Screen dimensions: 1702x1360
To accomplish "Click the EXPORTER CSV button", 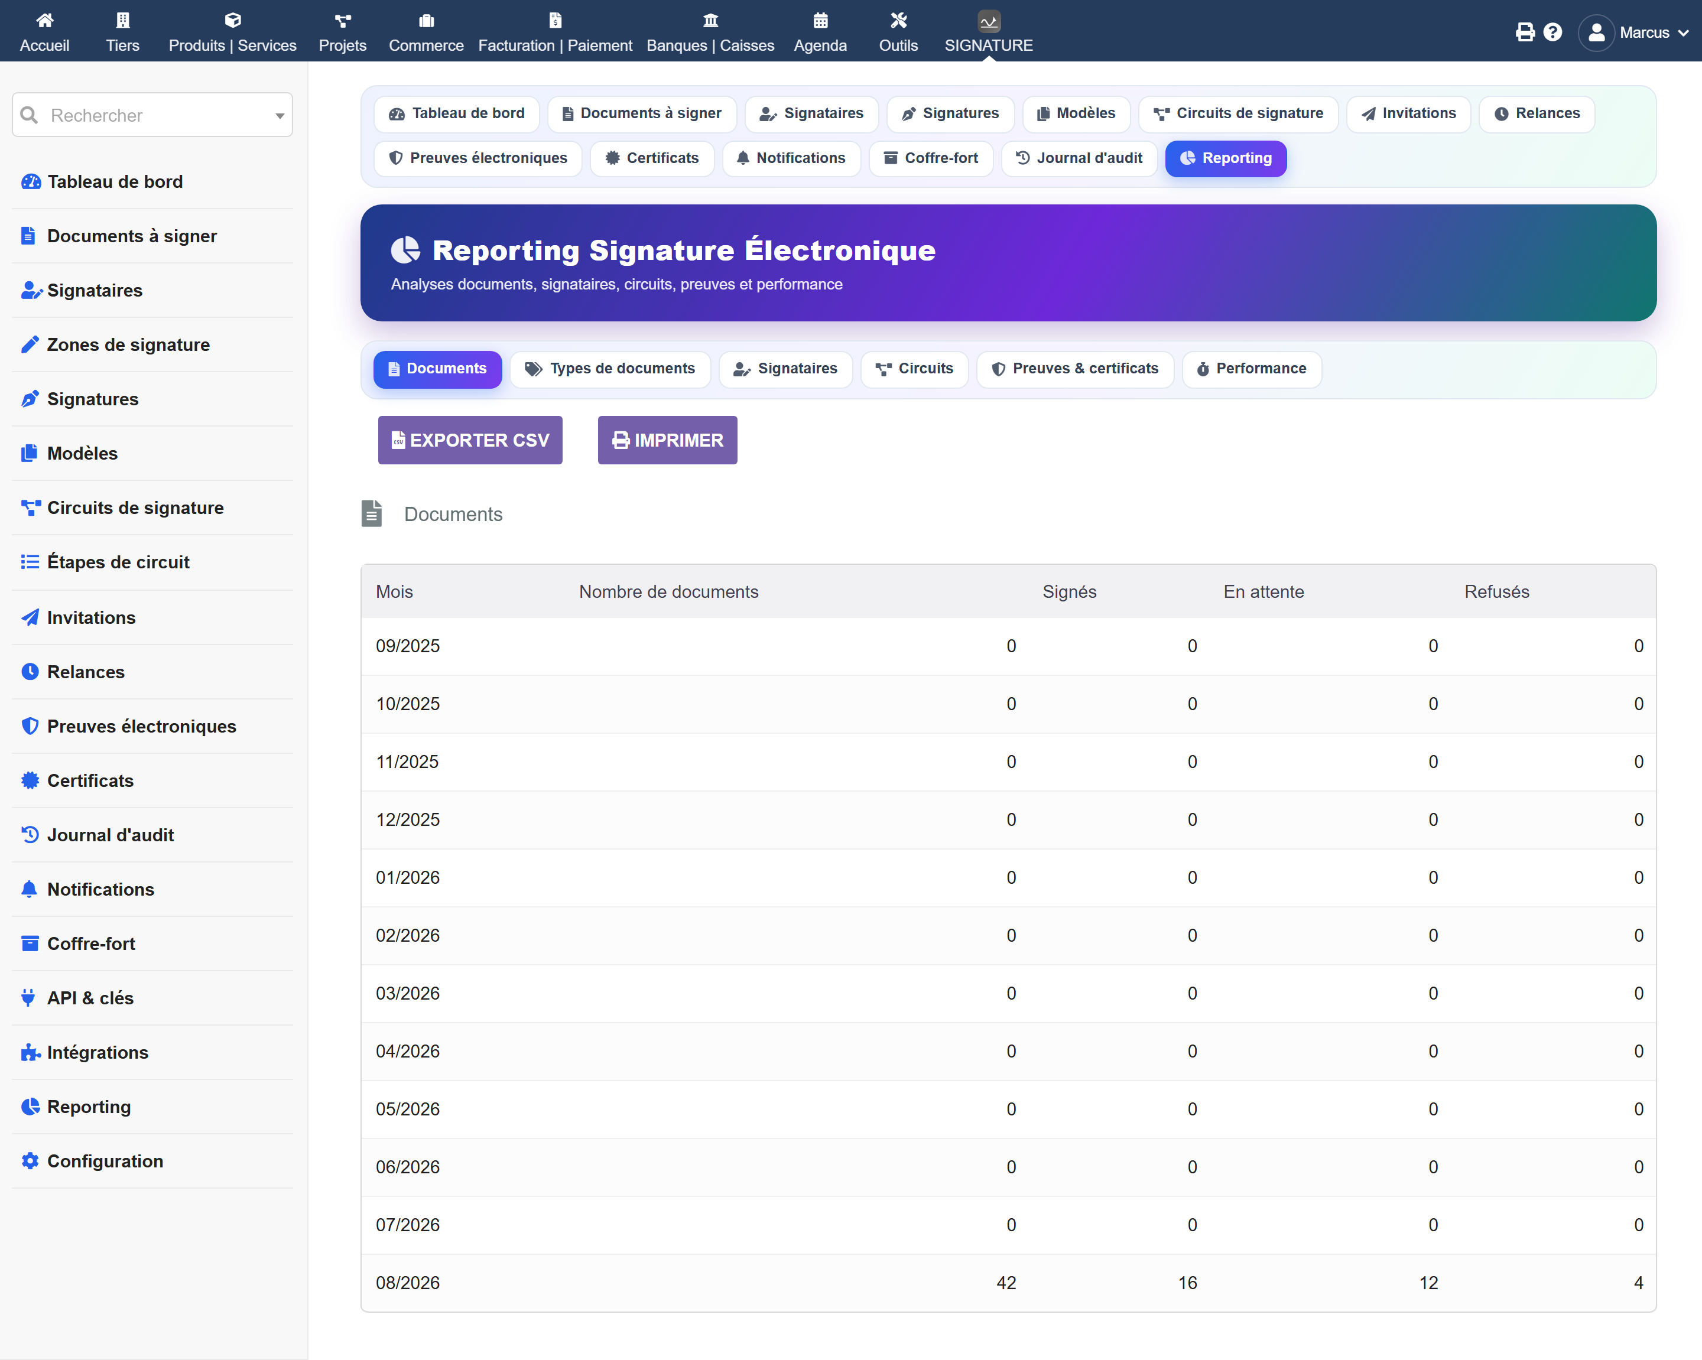I will [x=470, y=441].
